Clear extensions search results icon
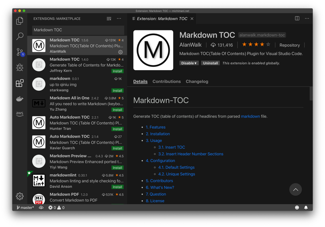The height and width of the screenshot is (227, 325). click(109, 19)
